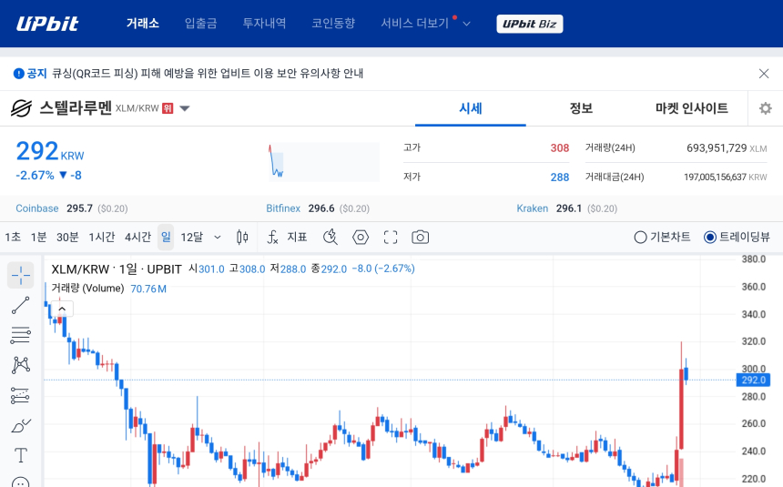The height and width of the screenshot is (487, 783).
Task: Click the 저가 288 value
Action: click(560, 178)
